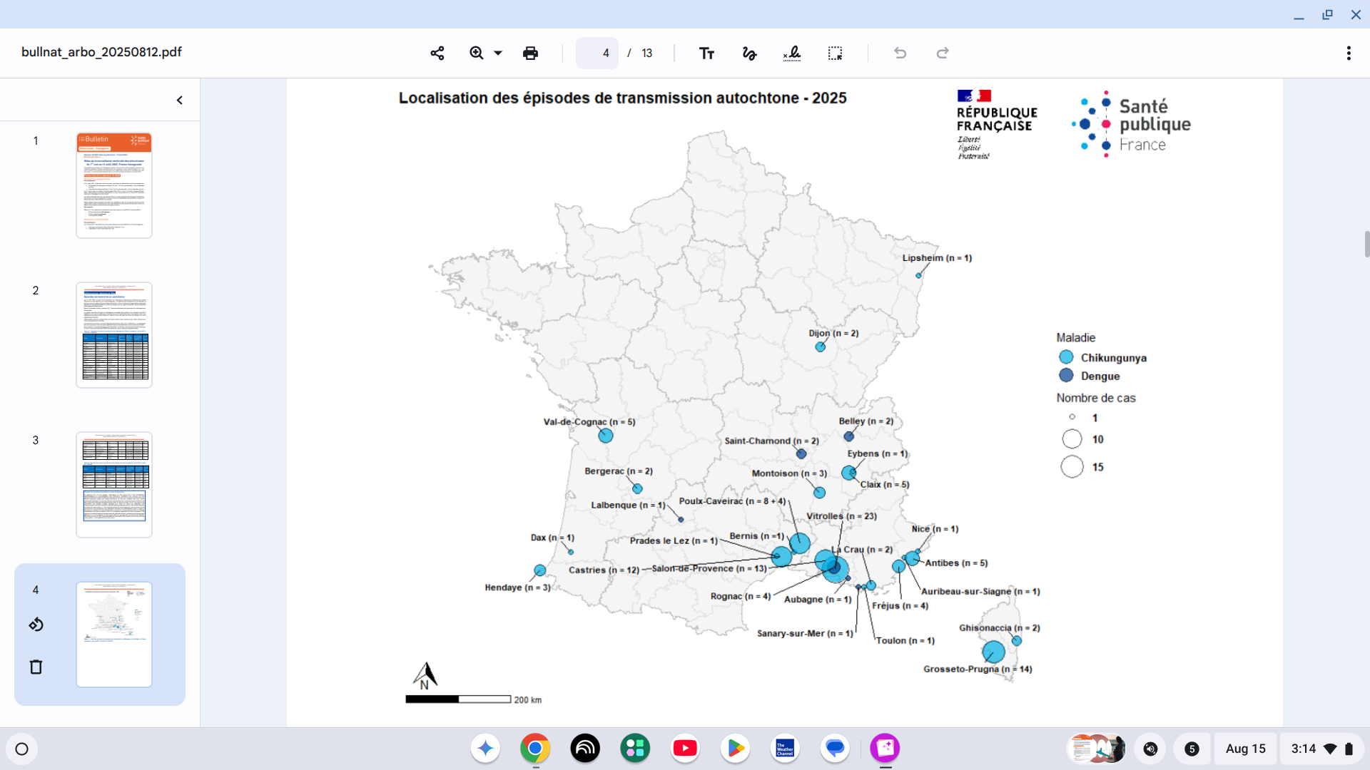The image size is (1370, 770).
Task: Click the share icon in toolbar
Action: point(437,53)
